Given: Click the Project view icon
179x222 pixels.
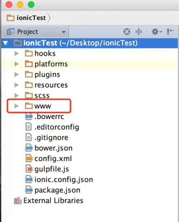Looking at the screenshot, I should click(10, 32).
